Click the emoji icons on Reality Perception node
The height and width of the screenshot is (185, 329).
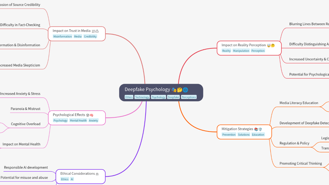(271, 45)
